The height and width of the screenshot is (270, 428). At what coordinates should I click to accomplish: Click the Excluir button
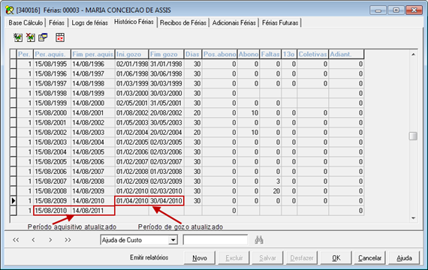(234, 258)
